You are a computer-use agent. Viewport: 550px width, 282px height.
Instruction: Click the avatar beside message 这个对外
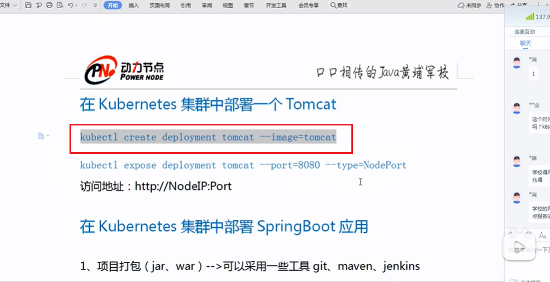pyautogui.click(x=516, y=108)
